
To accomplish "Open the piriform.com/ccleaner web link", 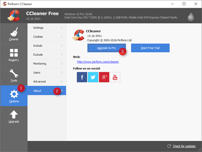I will (98, 62).
